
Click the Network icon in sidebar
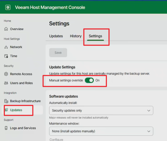click(6, 47)
